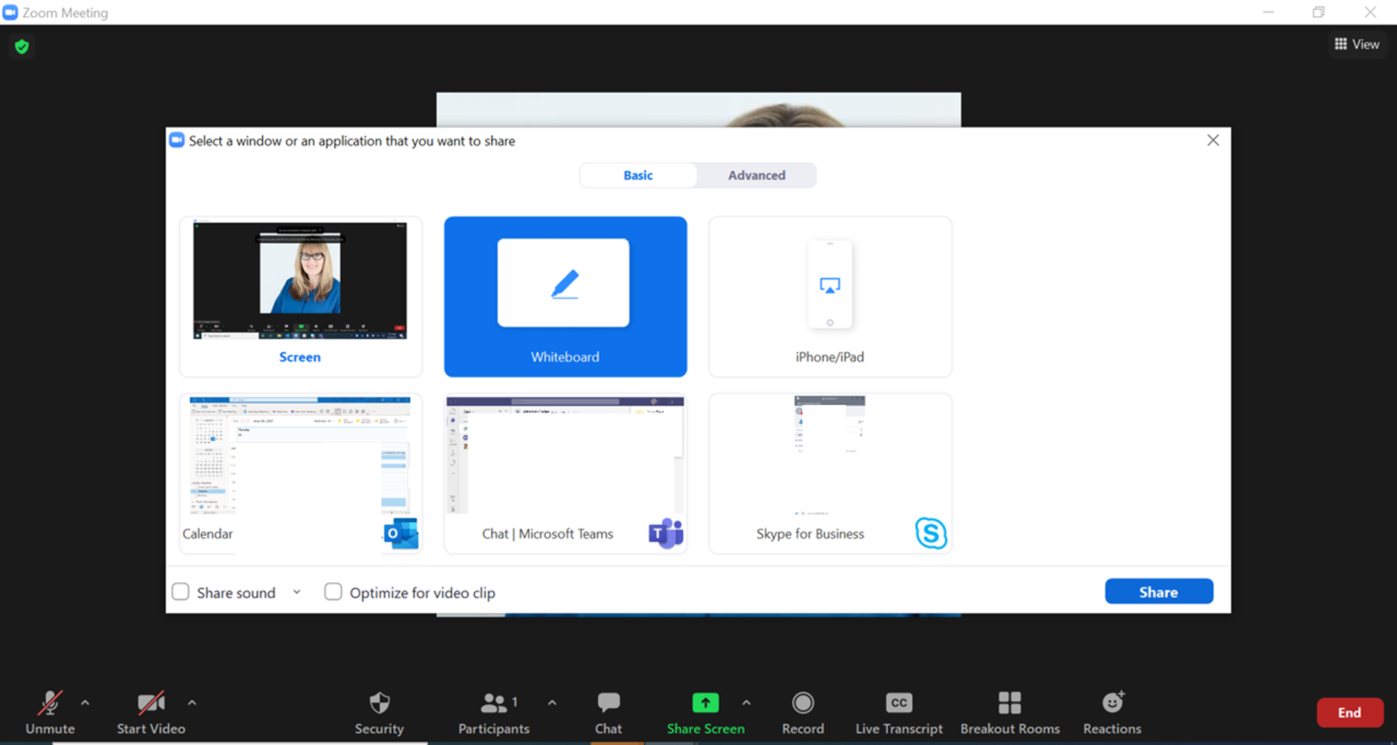Screen dimensions: 1397x745
Task: Open Live Transcript
Action: (x=899, y=701)
